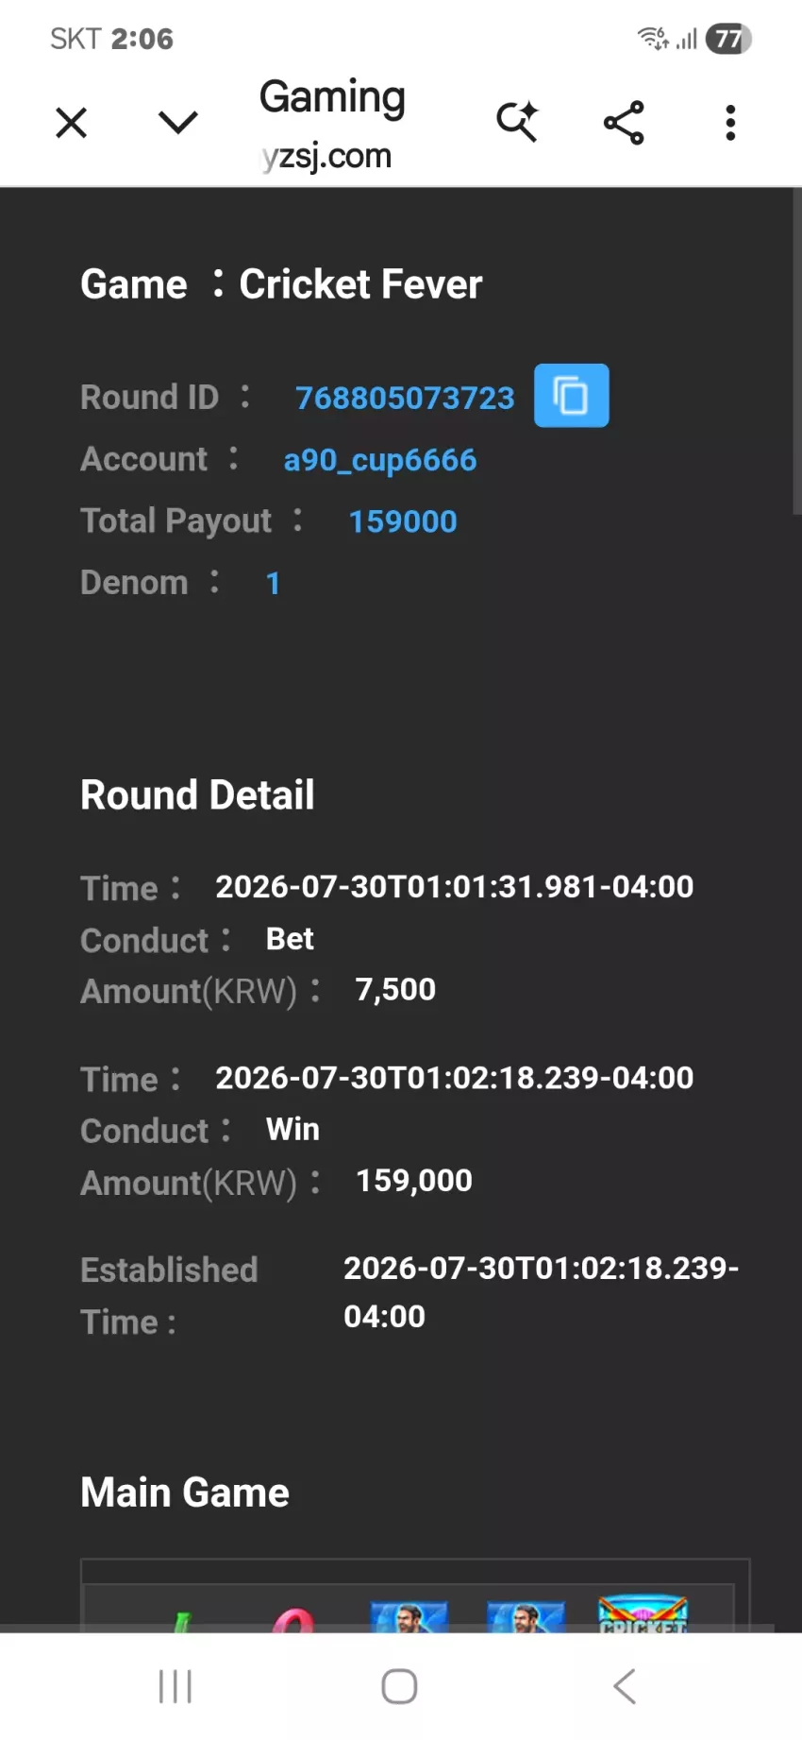Copy the Round ID with the blue copy icon
The height and width of the screenshot is (1740, 802).
571,395
